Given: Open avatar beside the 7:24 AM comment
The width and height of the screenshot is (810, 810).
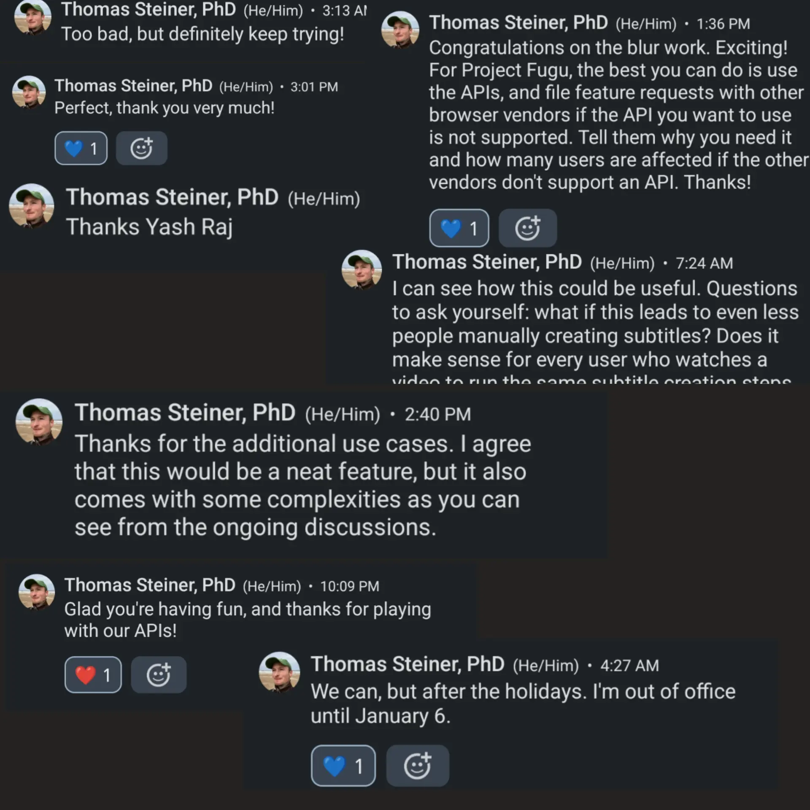Looking at the screenshot, I should point(362,270).
